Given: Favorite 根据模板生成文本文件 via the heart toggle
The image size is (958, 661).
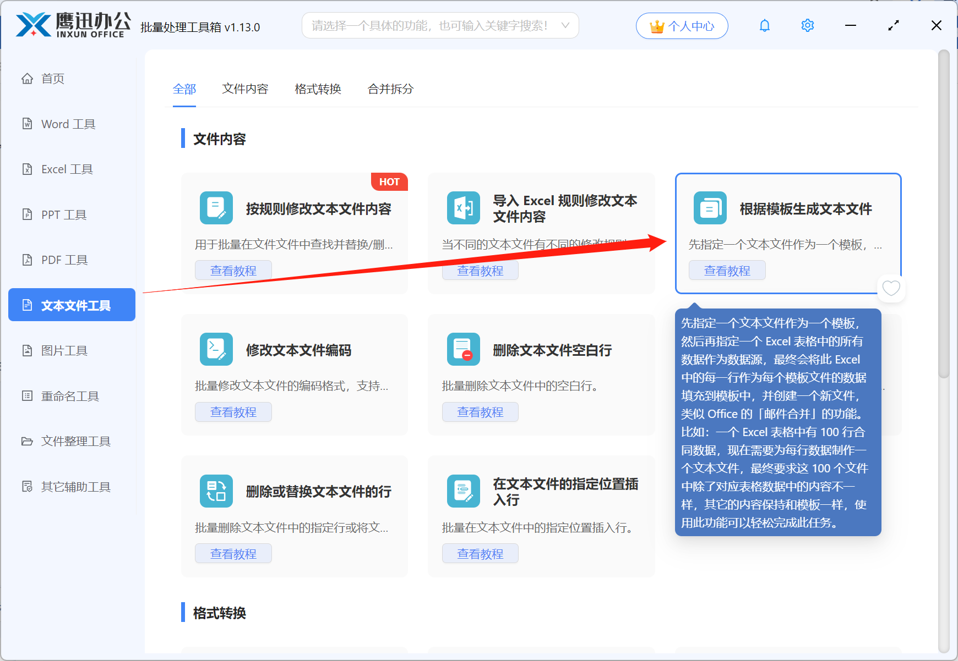Looking at the screenshot, I should 891,289.
